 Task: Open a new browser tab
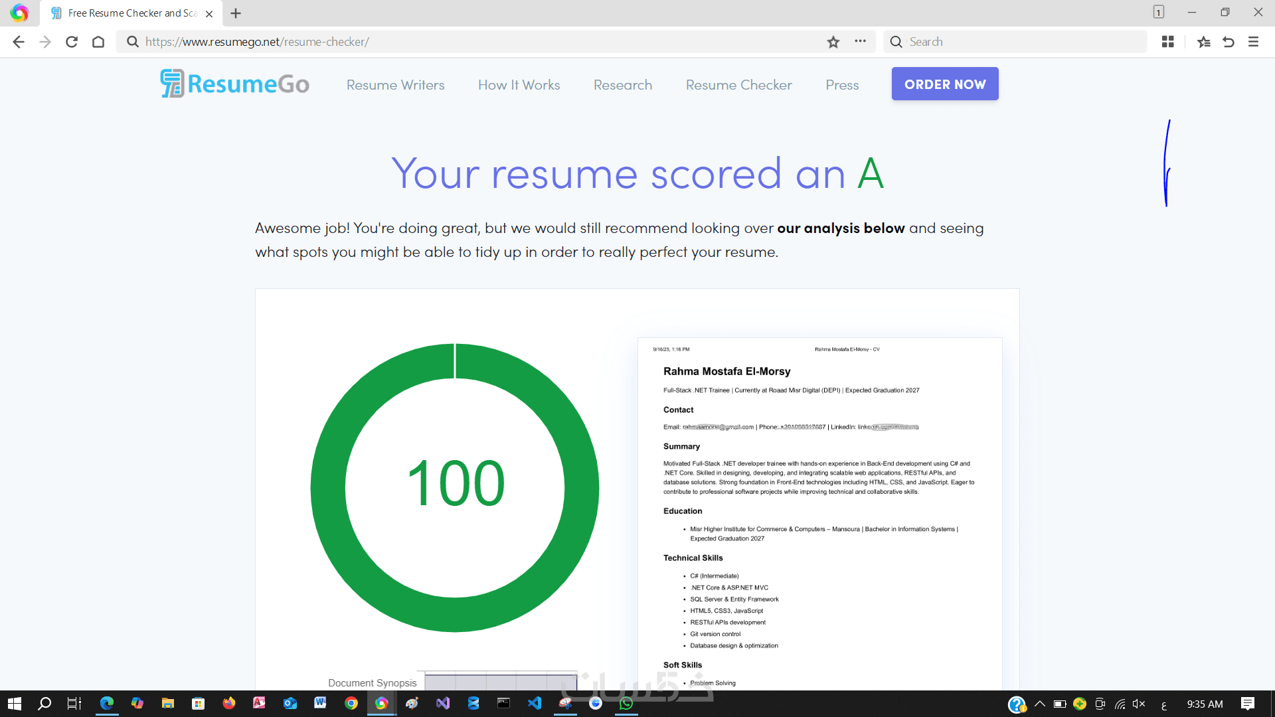[x=236, y=13]
